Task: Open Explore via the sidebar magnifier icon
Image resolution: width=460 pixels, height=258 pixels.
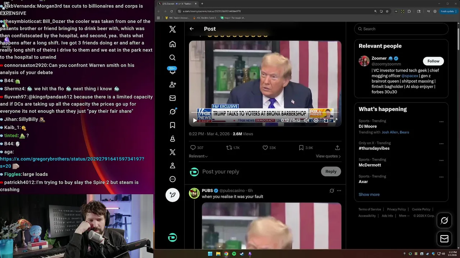Action: (x=172, y=58)
